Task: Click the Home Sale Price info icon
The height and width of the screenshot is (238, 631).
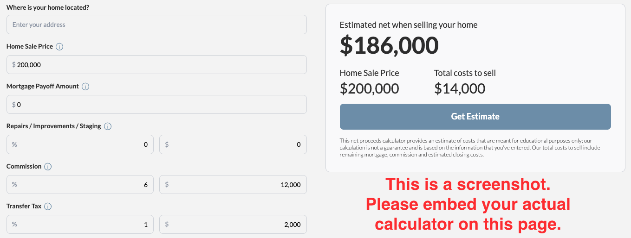Action: click(x=59, y=47)
